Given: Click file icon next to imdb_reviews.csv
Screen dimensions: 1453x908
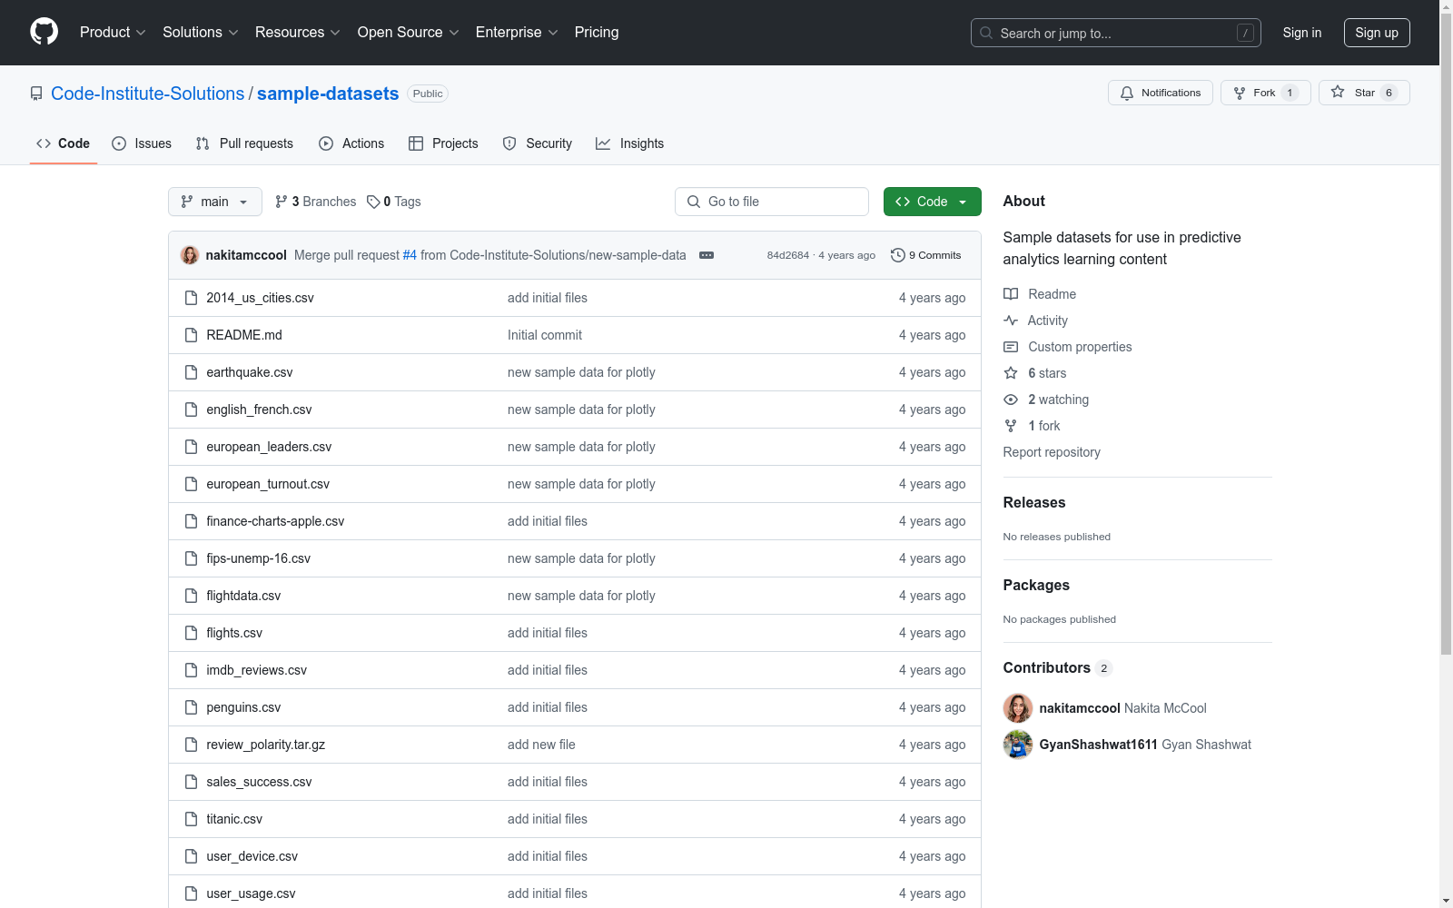Looking at the screenshot, I should click(191, 670).
